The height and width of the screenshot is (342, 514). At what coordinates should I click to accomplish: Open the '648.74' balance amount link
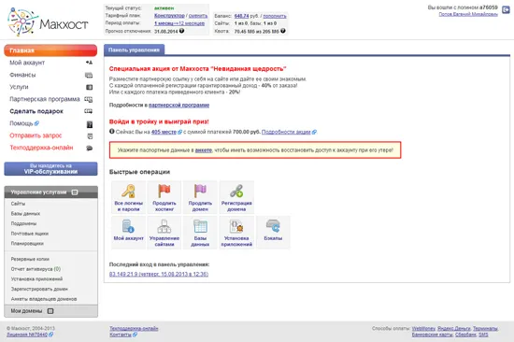[242, 16]
